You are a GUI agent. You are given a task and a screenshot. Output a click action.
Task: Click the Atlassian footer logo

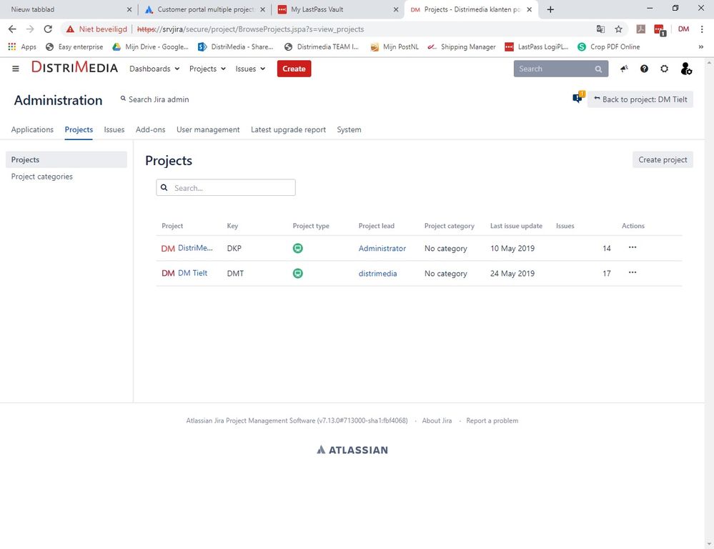pos(352,450)
